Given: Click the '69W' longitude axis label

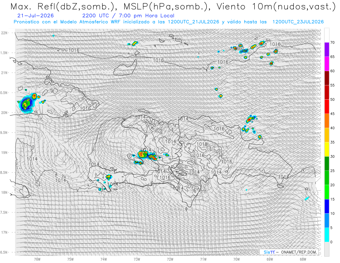Looking at the screenshot, I should pyautogui.click(x=270, y=259).
